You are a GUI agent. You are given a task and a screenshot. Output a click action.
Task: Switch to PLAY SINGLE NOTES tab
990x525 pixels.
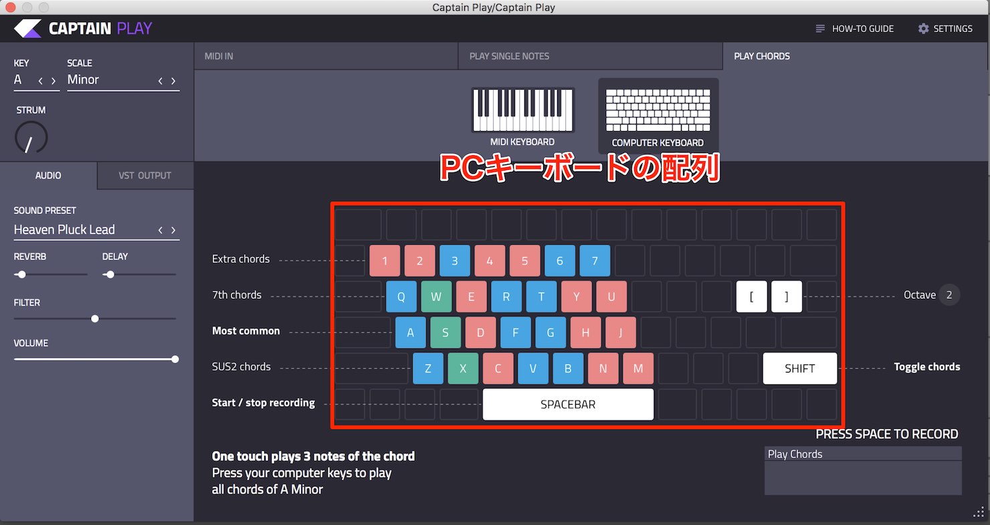pyautogui.click(x=591, y=56)
